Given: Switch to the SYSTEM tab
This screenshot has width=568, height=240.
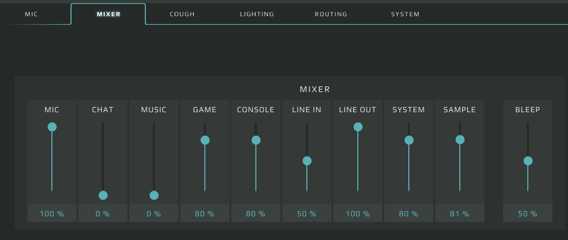Looking at the screenshot, I should click(x=405, y=14).
